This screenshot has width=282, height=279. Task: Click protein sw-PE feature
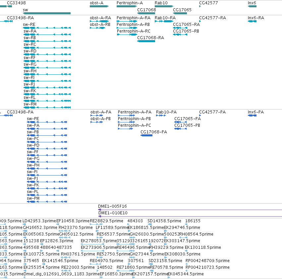point(47,122)
